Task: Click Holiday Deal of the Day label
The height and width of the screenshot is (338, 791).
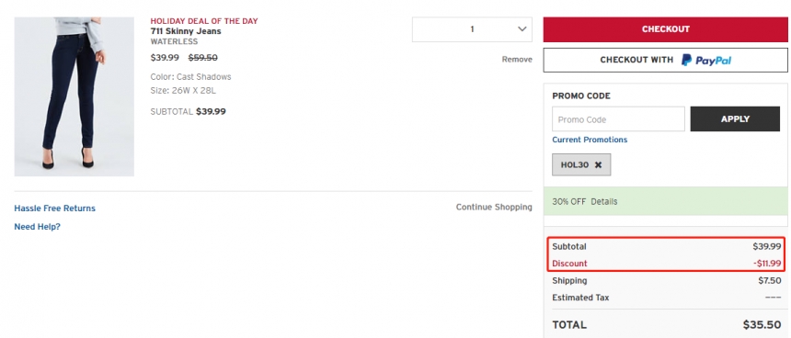Action: click(x=204, y=21)
